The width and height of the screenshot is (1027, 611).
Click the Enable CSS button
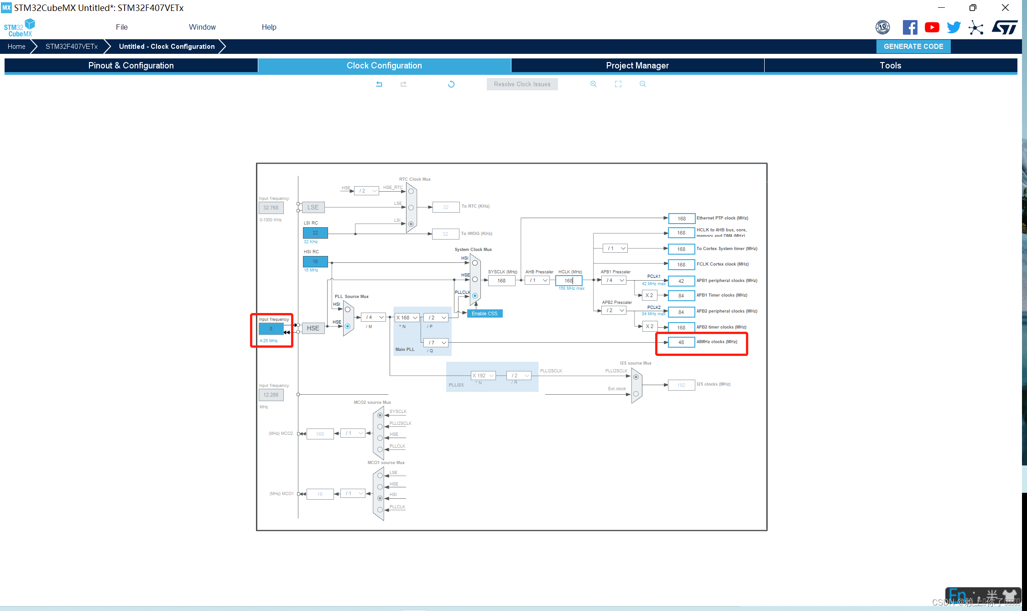pyautogui.click(x=485, y=313)
